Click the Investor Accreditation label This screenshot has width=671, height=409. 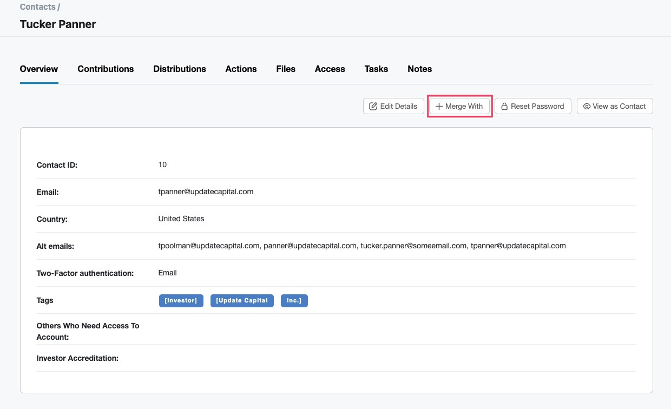[x=77, y=358]
